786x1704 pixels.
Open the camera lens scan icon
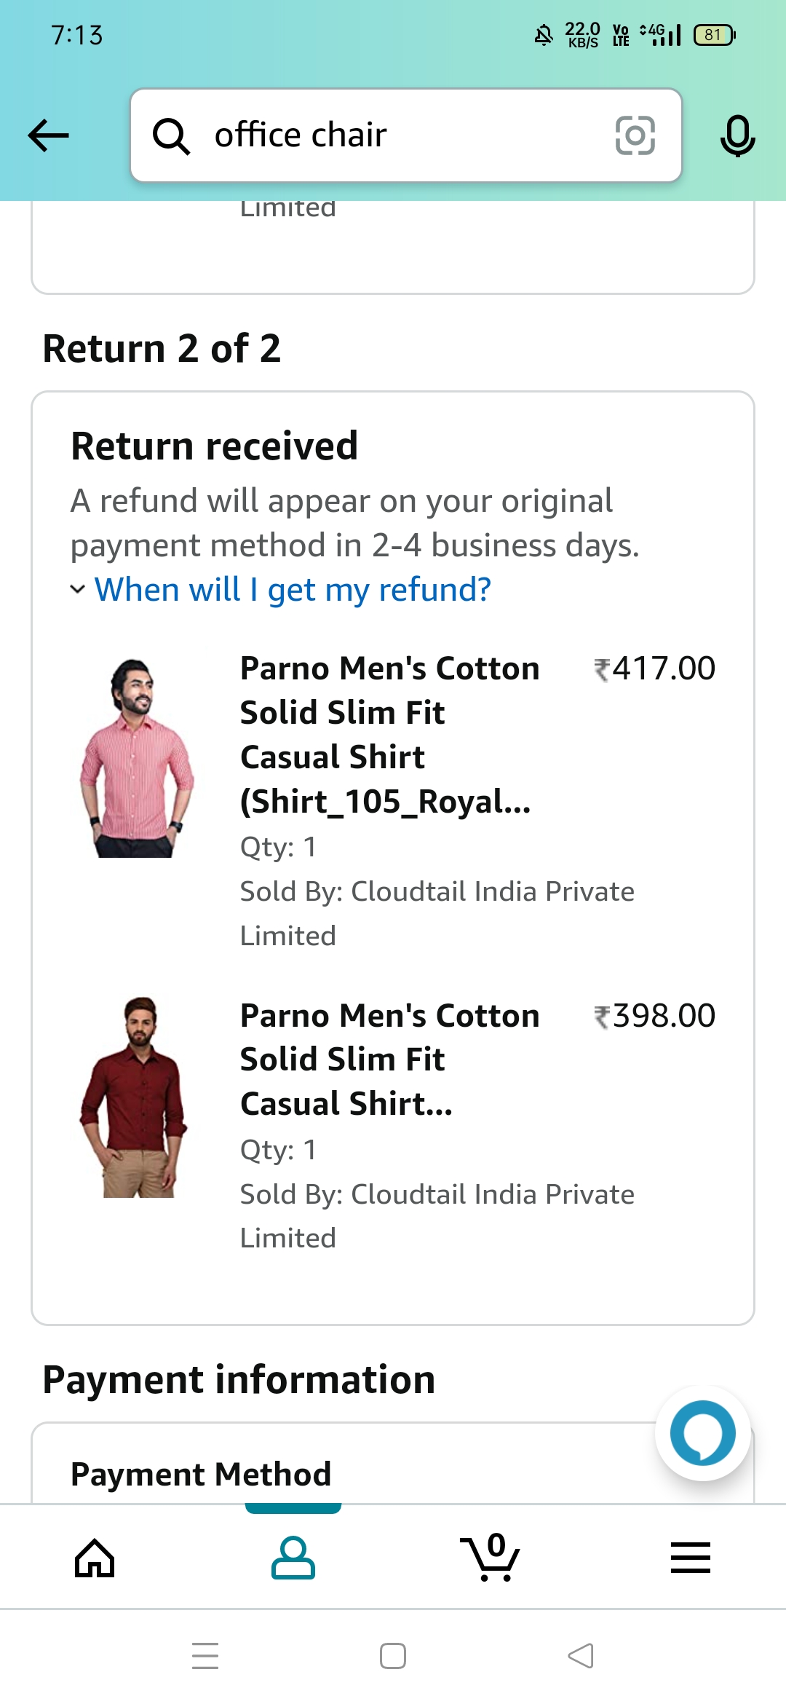(x=635, y=135)
